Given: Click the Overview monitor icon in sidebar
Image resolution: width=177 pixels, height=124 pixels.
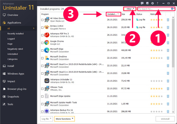Looking at the screenshot, I should click(4, 15).
